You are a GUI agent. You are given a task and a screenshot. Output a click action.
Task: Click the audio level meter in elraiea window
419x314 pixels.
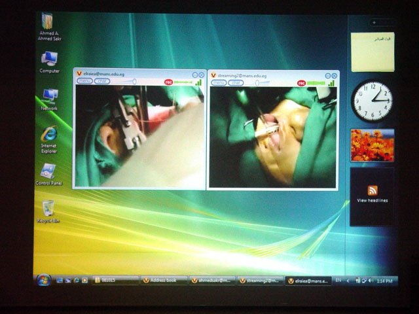click(183, 82)
